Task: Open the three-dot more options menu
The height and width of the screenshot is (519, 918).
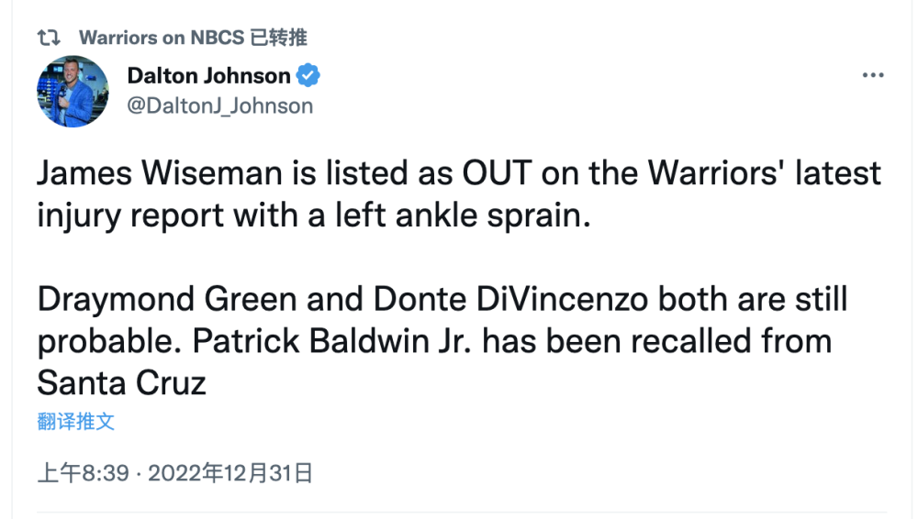Action: [x=872, y=77]
